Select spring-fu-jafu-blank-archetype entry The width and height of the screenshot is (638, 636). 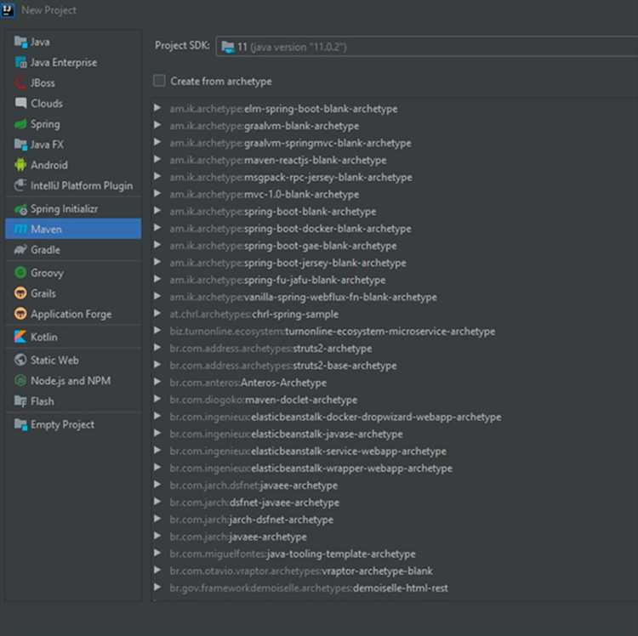278,280
